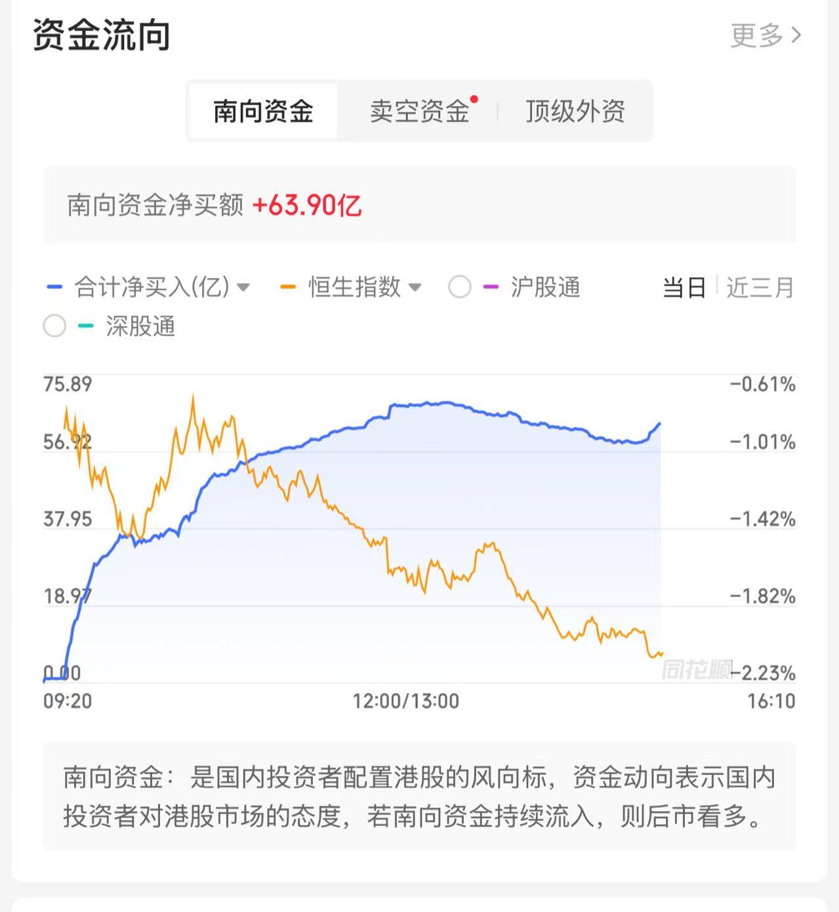Open the 更多 link with chevron

click(x=766, y=35)
